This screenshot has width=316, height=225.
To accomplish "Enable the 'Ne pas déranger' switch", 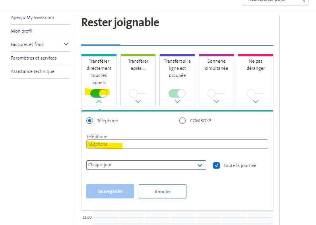I will click(255, 93).
